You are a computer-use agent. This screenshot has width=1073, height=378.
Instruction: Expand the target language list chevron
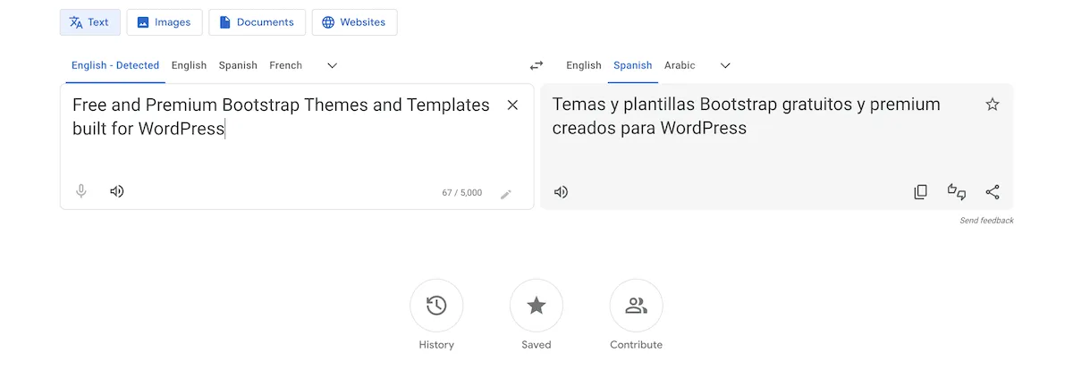725,65
